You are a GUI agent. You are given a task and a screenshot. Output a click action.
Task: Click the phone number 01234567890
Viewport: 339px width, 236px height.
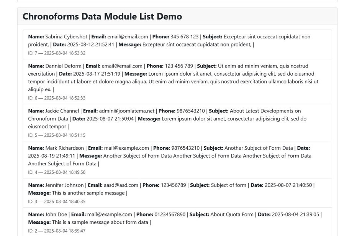click(x=170, y=215)
